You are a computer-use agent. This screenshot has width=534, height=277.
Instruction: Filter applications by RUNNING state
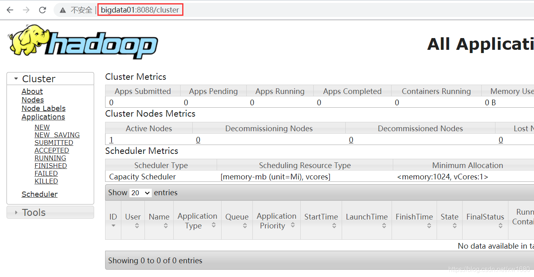(x=50, y=158)
